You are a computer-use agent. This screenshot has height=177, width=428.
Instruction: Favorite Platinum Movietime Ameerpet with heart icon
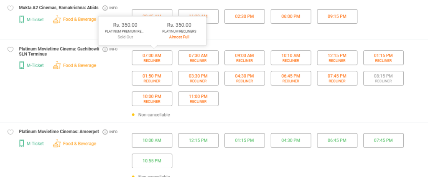[10, 132]
